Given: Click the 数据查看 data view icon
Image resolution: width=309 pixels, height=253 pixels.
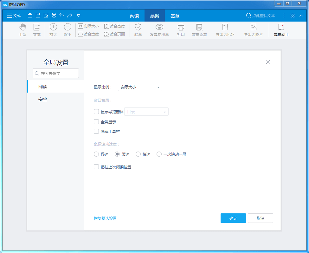Looking at the screenshot, I should (x=199, y=30).
